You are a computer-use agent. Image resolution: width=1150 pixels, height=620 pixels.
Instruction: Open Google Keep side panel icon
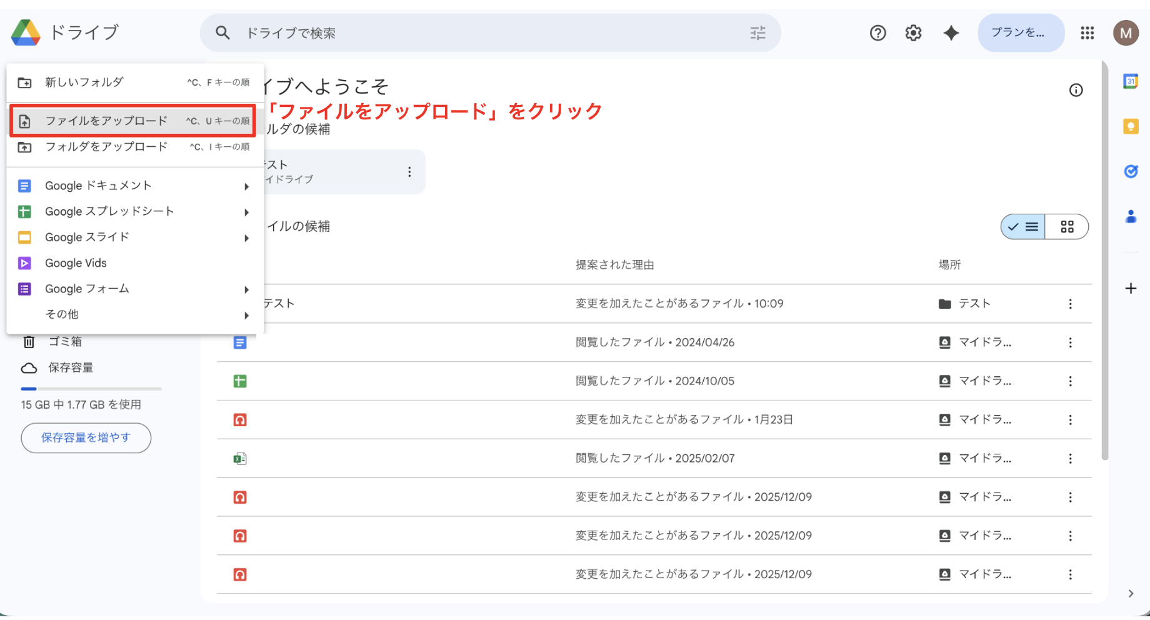click(1131, 127)
